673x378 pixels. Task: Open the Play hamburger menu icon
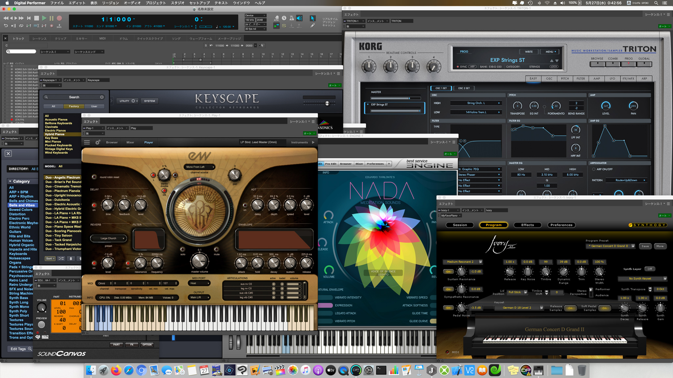[87, 142]
